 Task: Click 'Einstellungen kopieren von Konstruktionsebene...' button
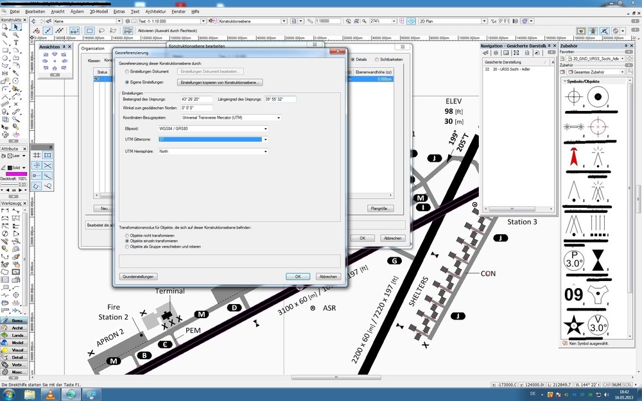coord(221,83)
